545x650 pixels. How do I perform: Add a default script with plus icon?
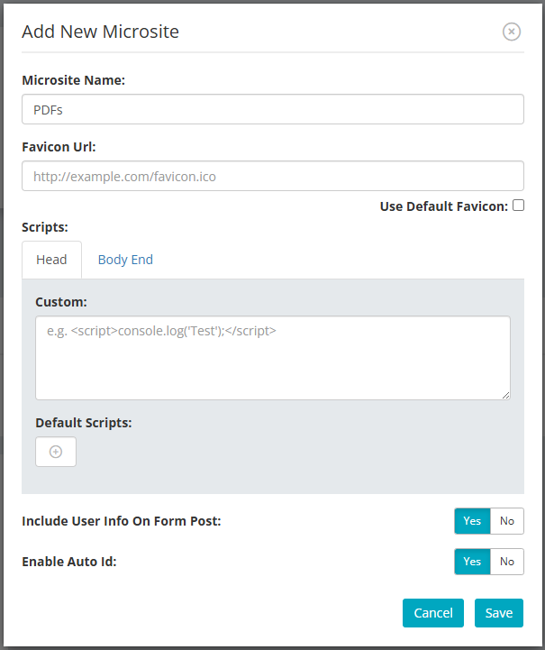pyautogui.click(x=56, y=452)
